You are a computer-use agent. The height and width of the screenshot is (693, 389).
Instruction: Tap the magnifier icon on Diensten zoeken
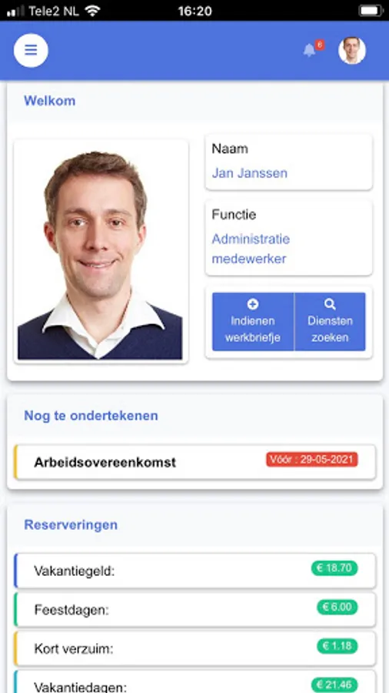330,304
